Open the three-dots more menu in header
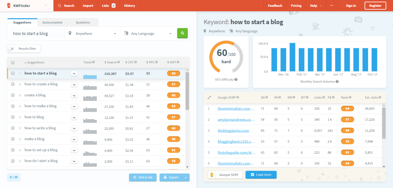The height and width of the screenshot is (188, 393). pyautogui.click(x=332, y=5)
